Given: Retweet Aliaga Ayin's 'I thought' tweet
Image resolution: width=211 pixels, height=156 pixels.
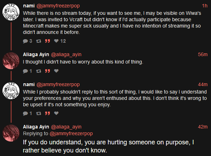Looking at the screenshot, I should click(39, 71).
